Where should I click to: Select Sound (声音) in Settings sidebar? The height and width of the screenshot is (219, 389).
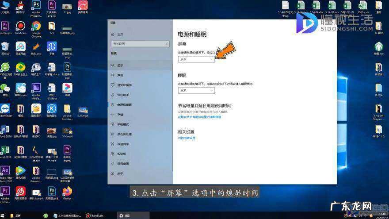pyautogui.click(x=140, y=75)
